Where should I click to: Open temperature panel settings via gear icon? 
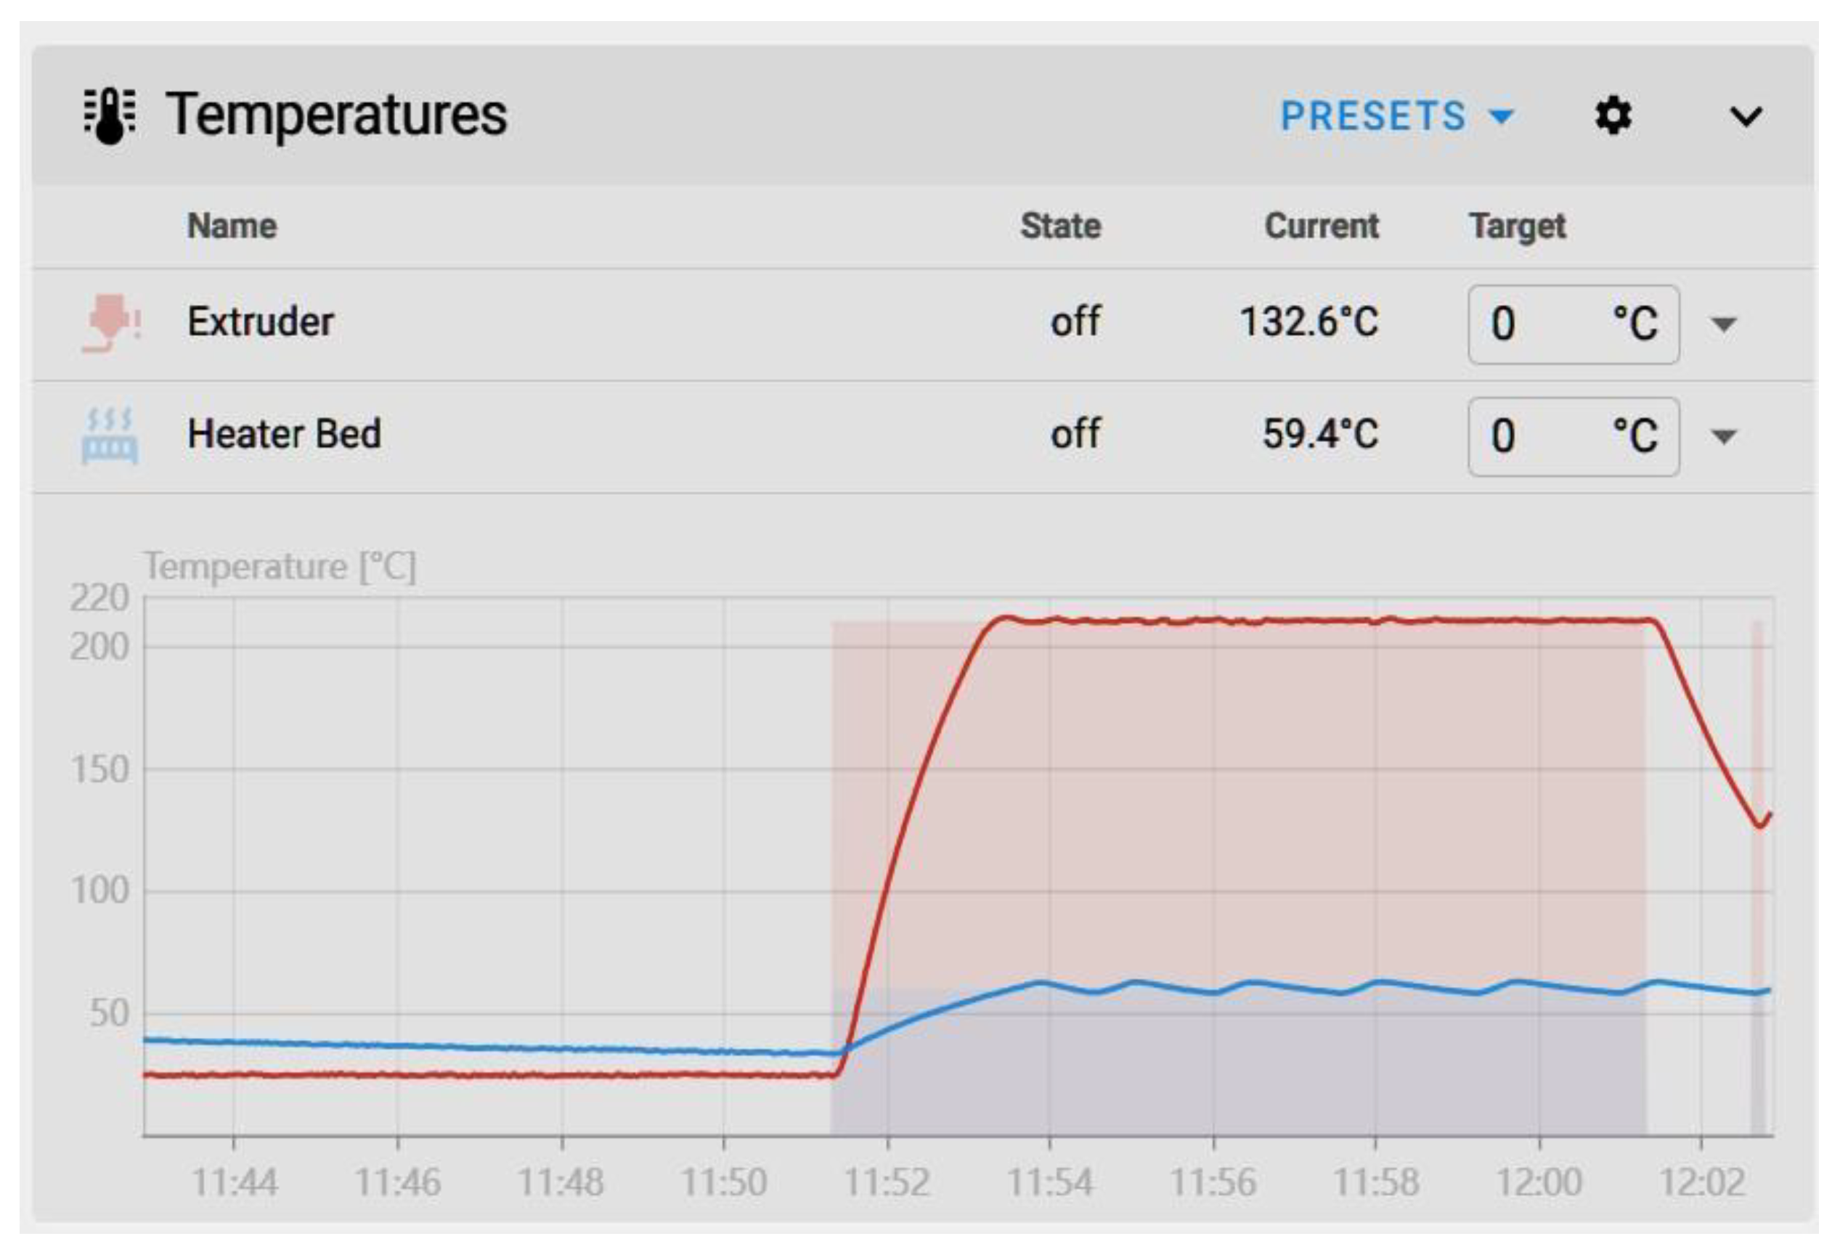click(x=1613, y=116)
